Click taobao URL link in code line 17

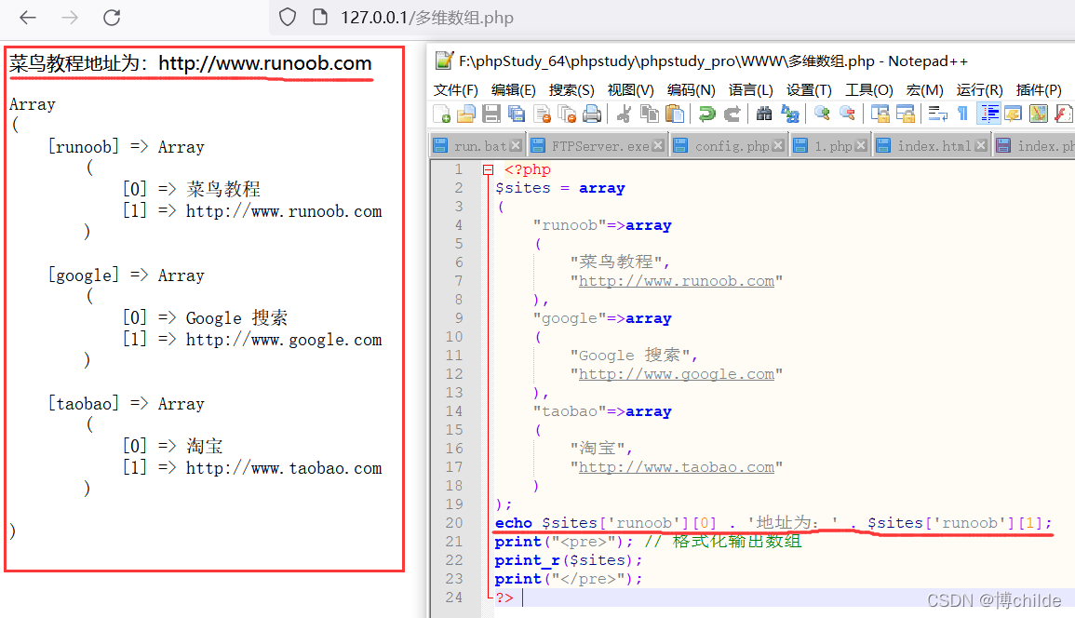point(676,467)
